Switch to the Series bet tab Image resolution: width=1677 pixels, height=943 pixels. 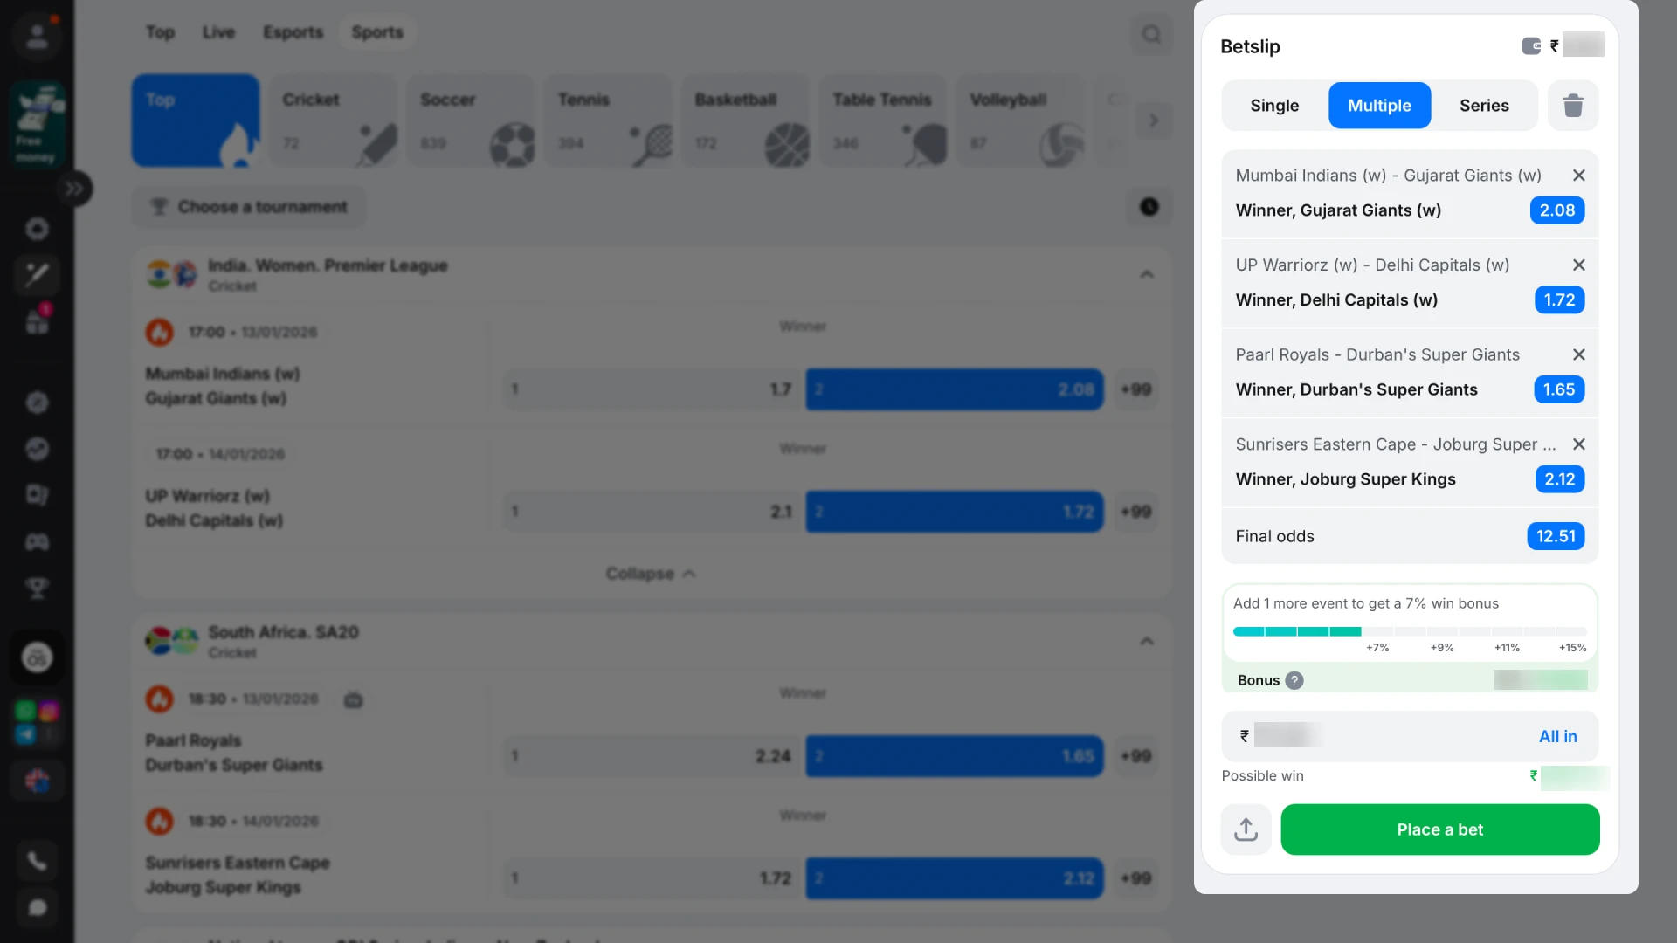pos(1484,106)
